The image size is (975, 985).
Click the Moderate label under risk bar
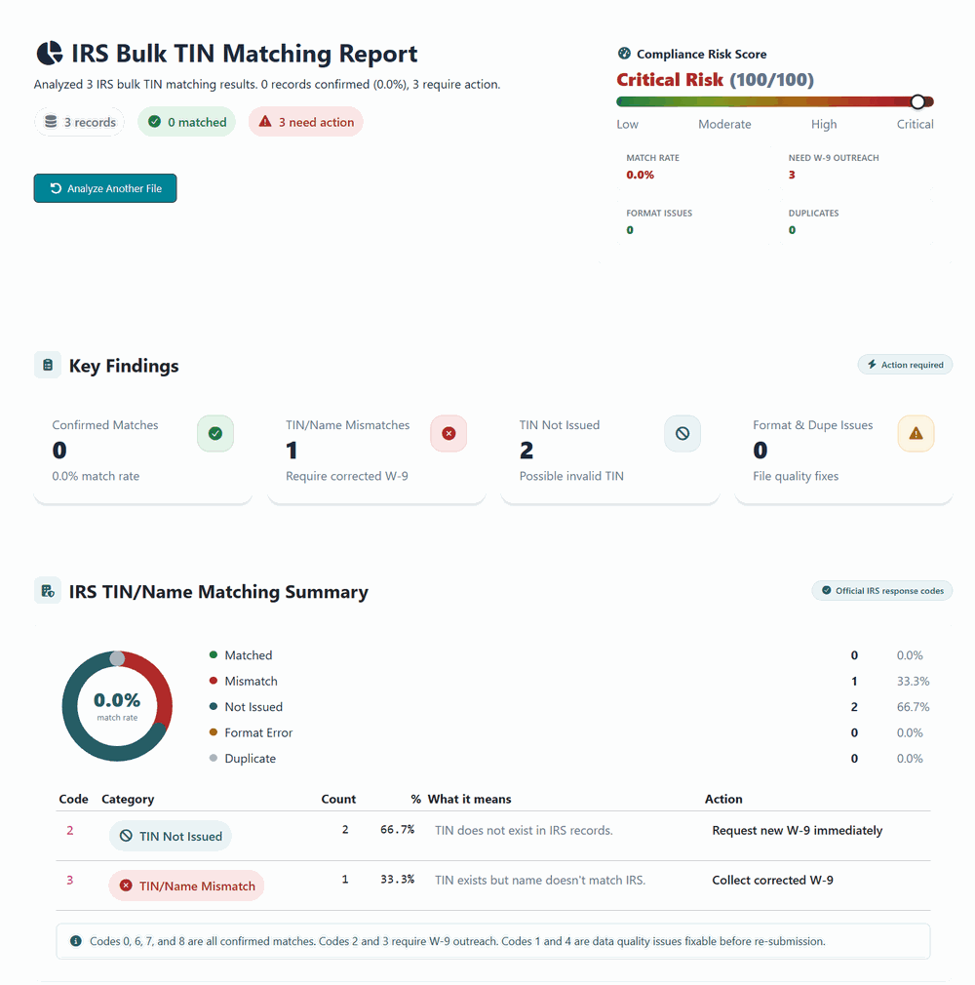(724, 125)
